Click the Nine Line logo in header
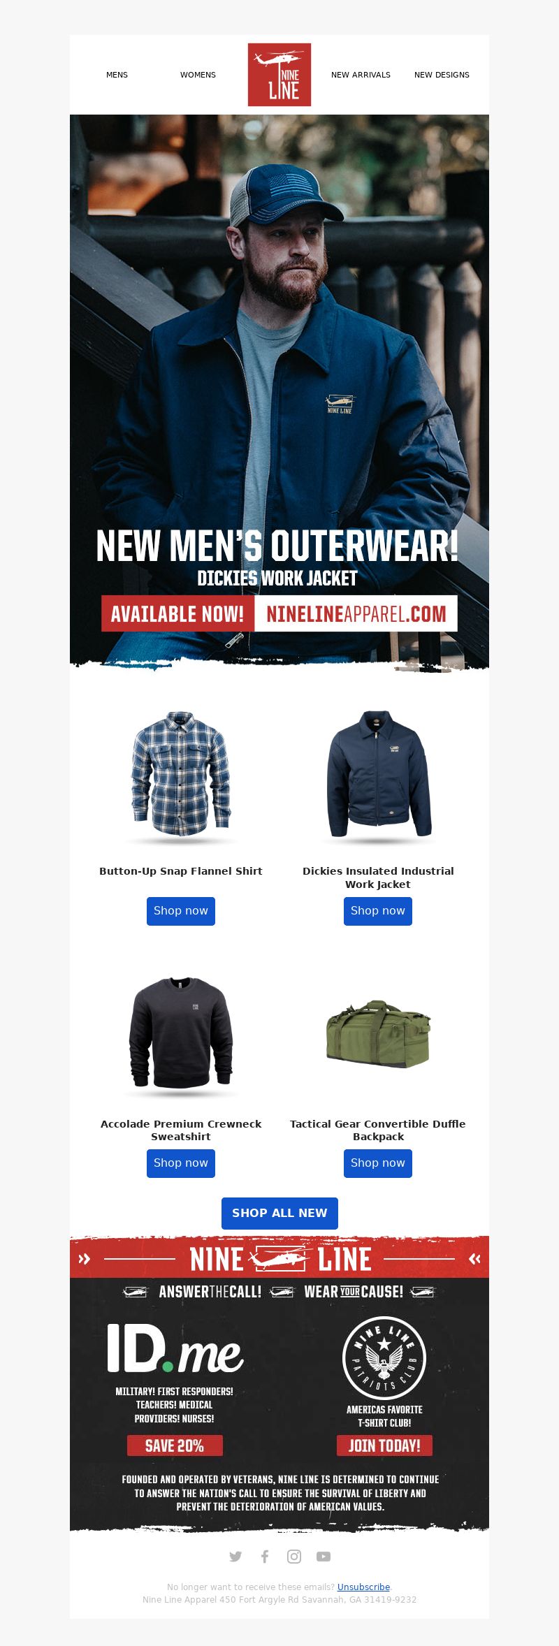This screenshot has height=1646, width=559. pos(279,75)
